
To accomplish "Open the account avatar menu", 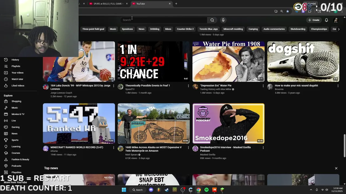I will [336, 20].
